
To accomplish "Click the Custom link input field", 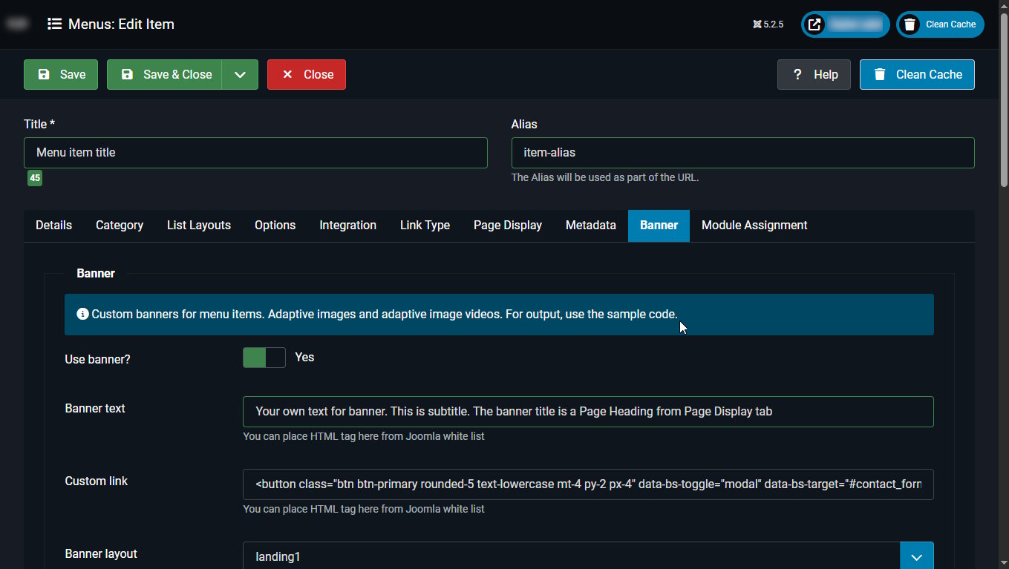I will (x=588, y=484).
